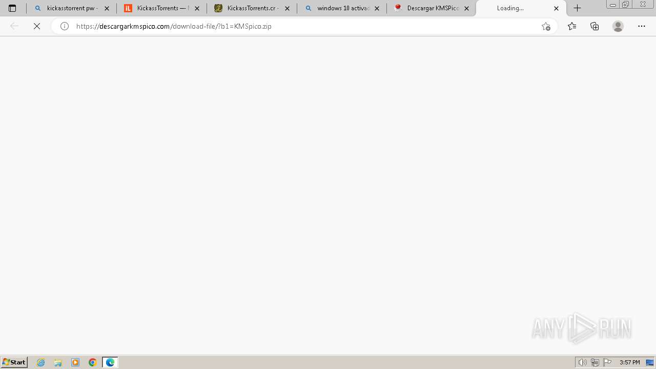Screen dimensions: 656x369
Task: Launch Internet Explorer from taskbar
Action: tap(41, 362)
